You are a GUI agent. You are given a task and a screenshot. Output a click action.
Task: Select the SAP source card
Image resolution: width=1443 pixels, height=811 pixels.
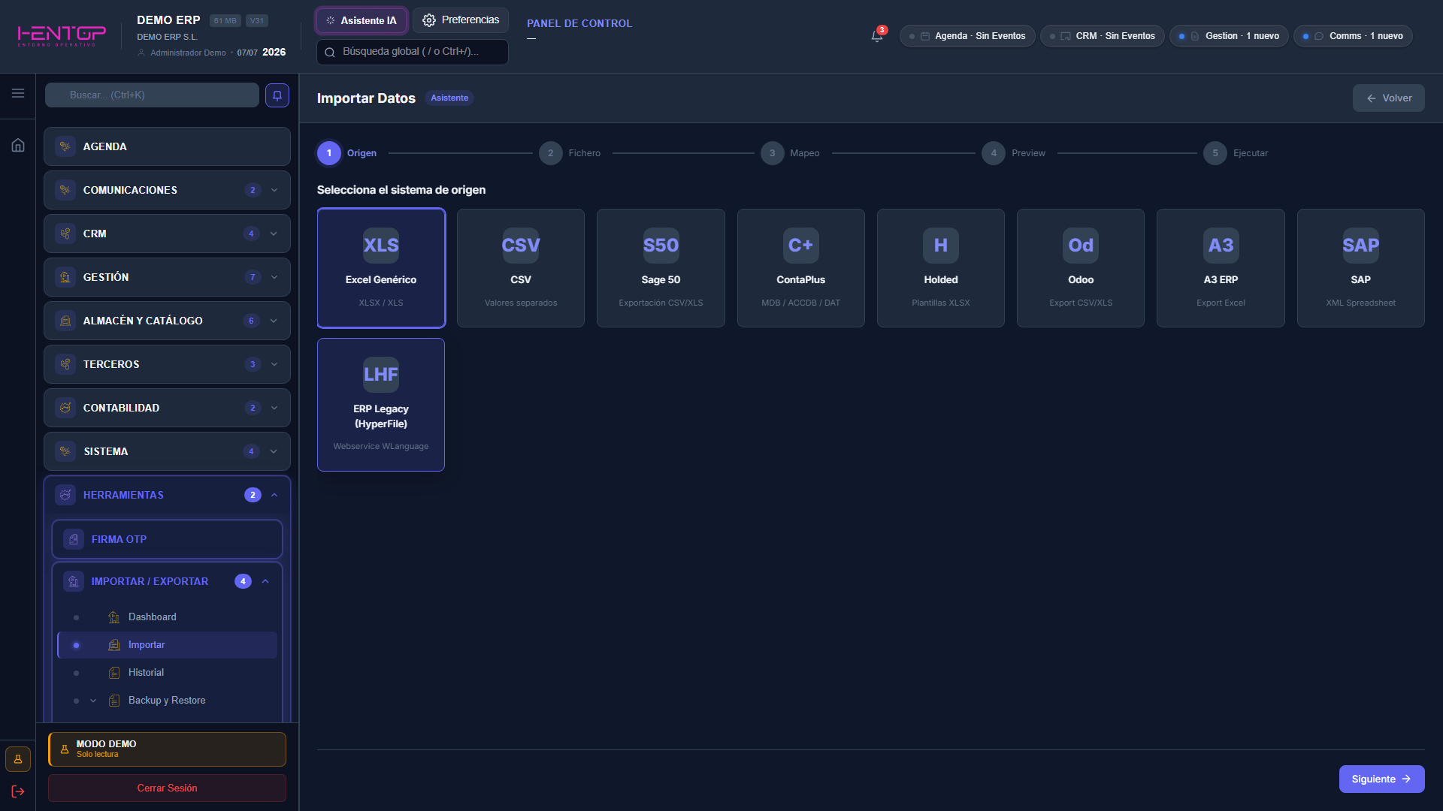(x=1361, y=268)
